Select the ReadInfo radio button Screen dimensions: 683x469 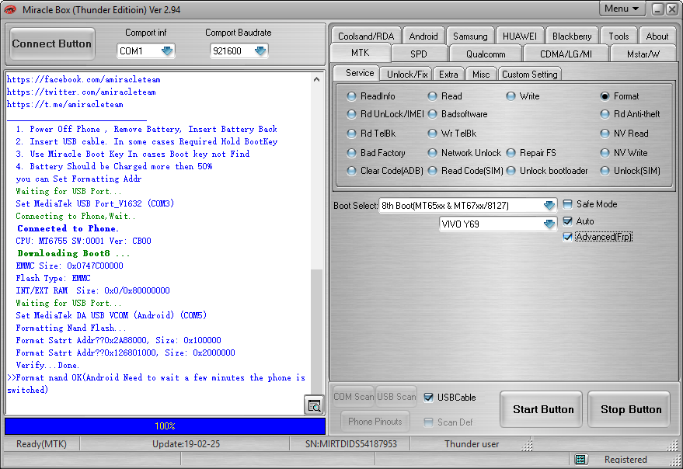tap(351, 96)
